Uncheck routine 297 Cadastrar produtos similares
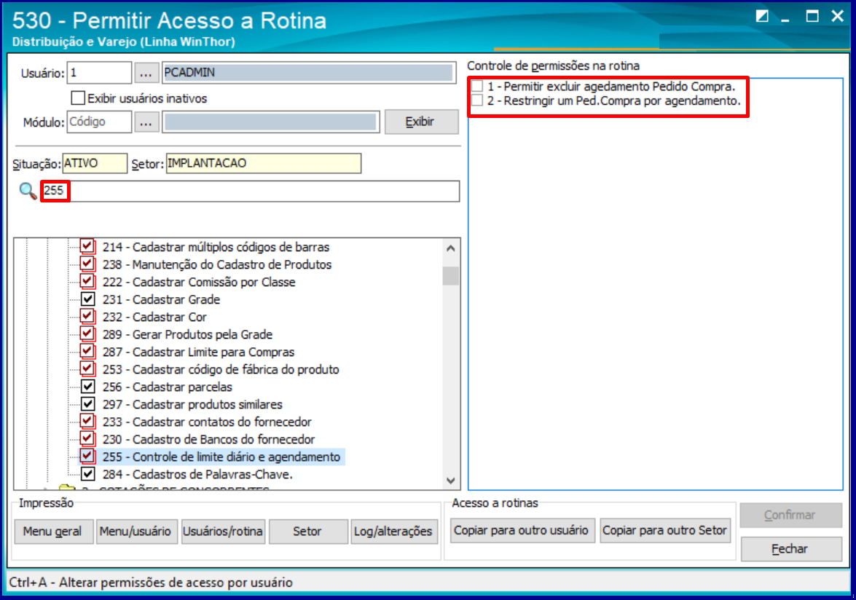 87,404
